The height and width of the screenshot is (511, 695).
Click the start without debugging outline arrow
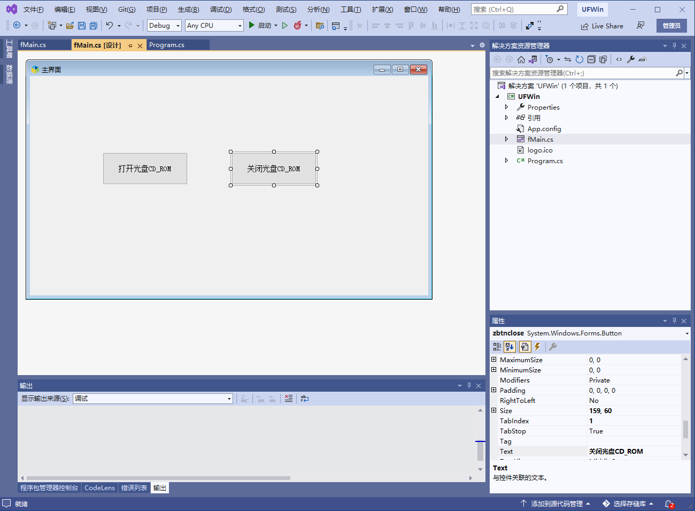coord(285,25)
